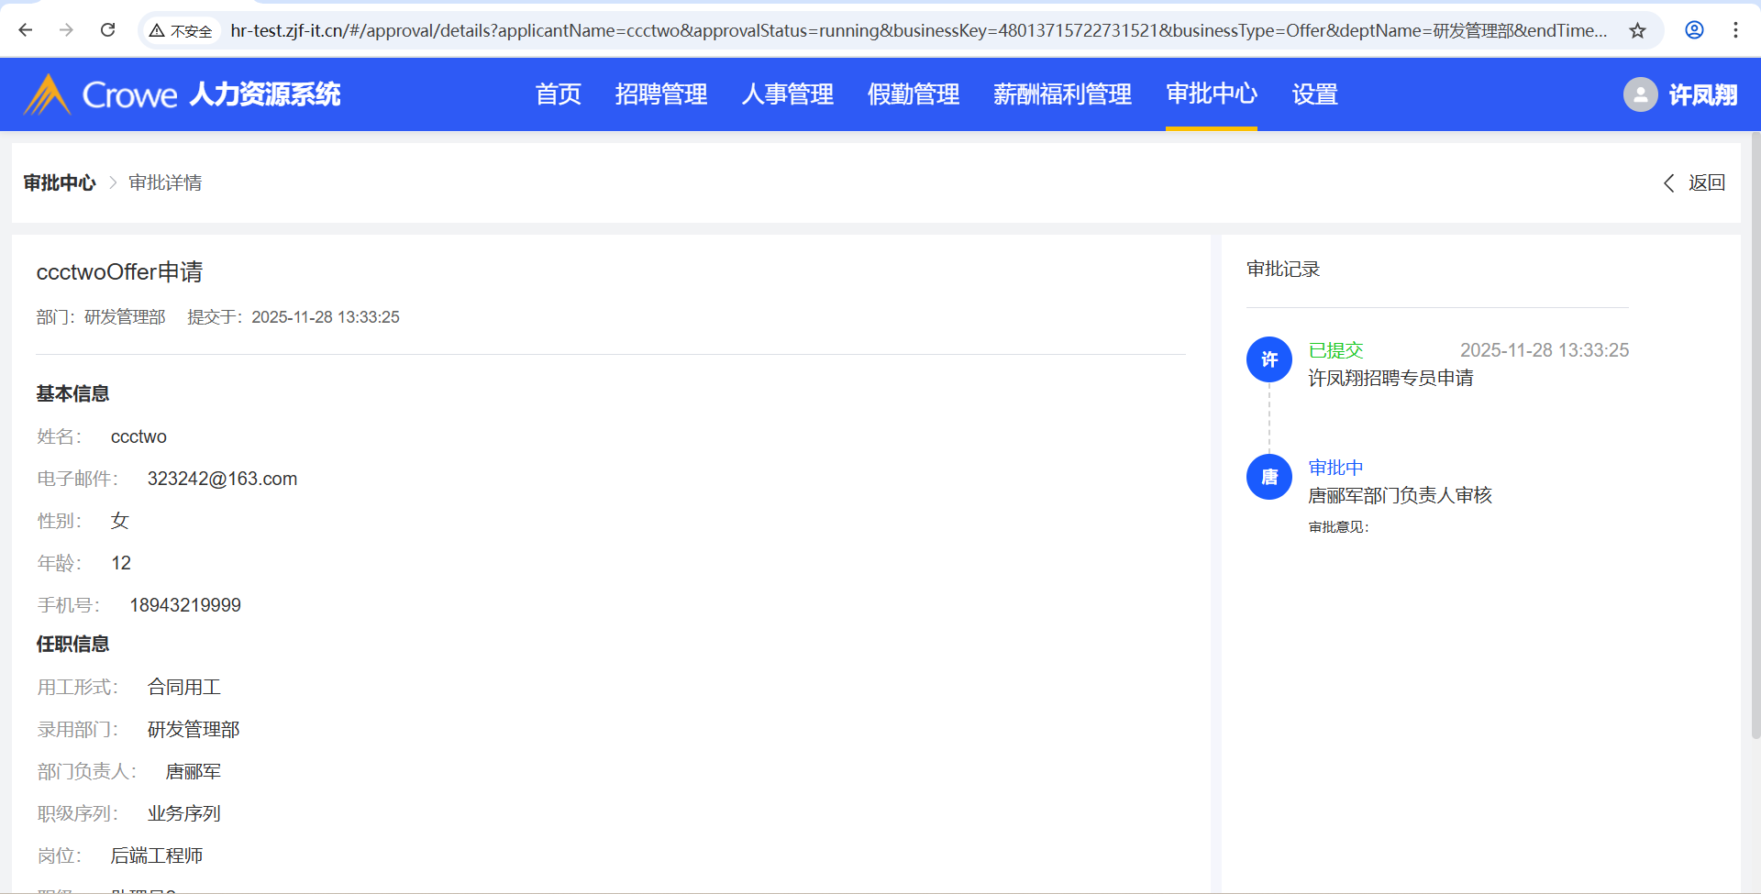Click the 返回 link
This screenshot has width=1761, height=894.
[1707, 183]
